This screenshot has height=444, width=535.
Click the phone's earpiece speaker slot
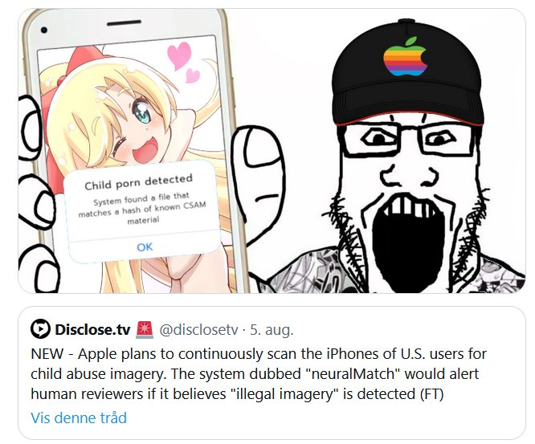coord(124,22)
